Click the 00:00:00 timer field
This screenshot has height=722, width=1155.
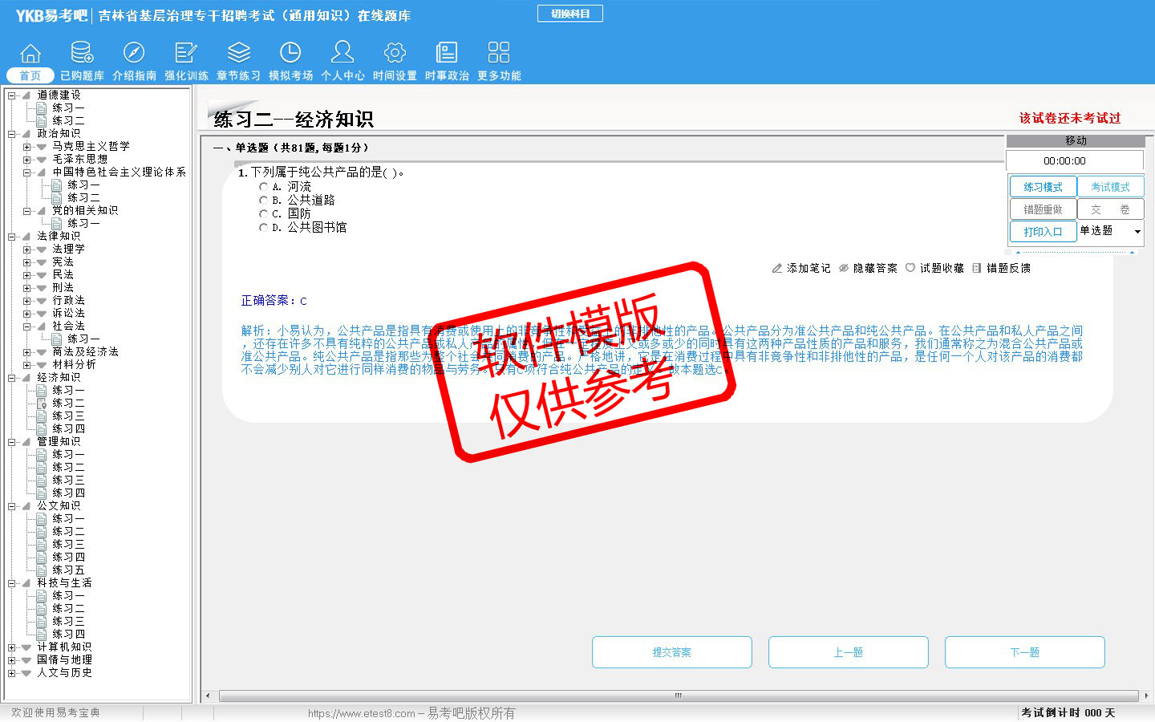click(1075, 160)
